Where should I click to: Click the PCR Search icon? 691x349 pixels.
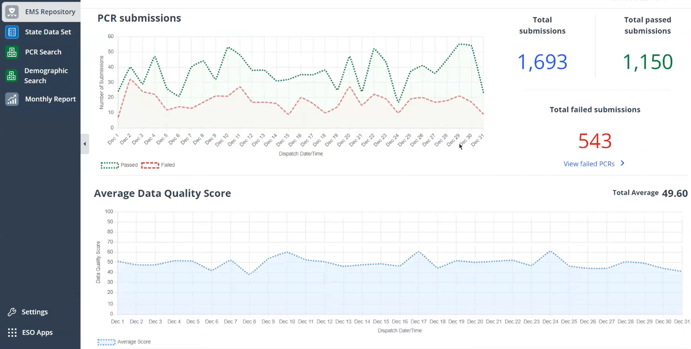12,52
